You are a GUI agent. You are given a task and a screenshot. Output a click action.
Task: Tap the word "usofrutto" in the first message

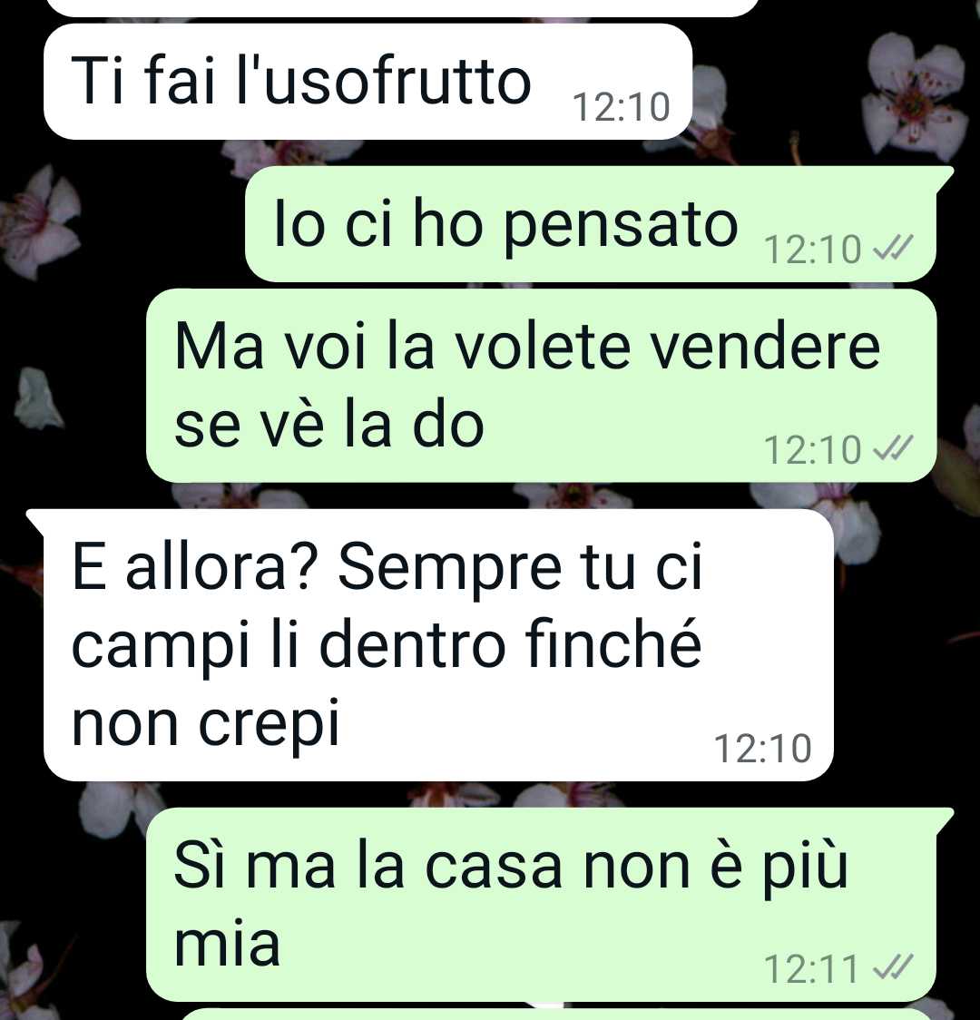click(x=397, y=82)
